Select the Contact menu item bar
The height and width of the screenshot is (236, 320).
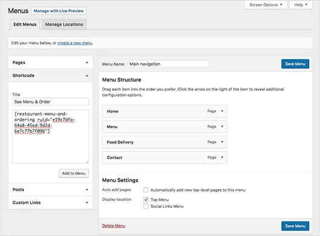coord(165,157)
